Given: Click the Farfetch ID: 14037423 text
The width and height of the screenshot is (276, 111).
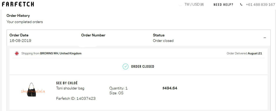Looking at the screenshot, I should [76, 98].
